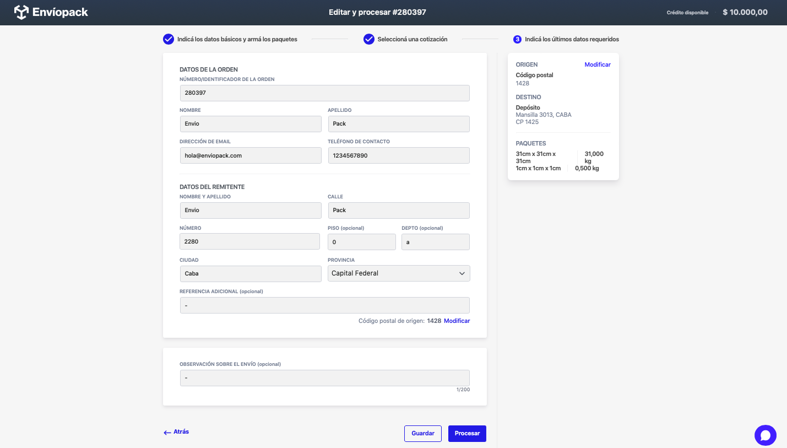Viewport: 787px width, 448px height.
Task: Click the credit amount $ 10.000,00
Action: 745,12
